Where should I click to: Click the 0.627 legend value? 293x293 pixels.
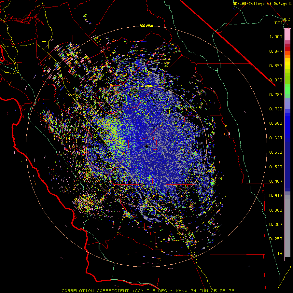click(276, 138)
